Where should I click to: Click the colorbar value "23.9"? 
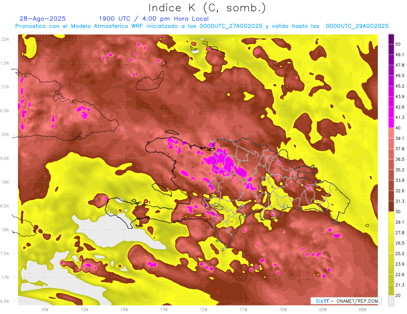point(400,264)
